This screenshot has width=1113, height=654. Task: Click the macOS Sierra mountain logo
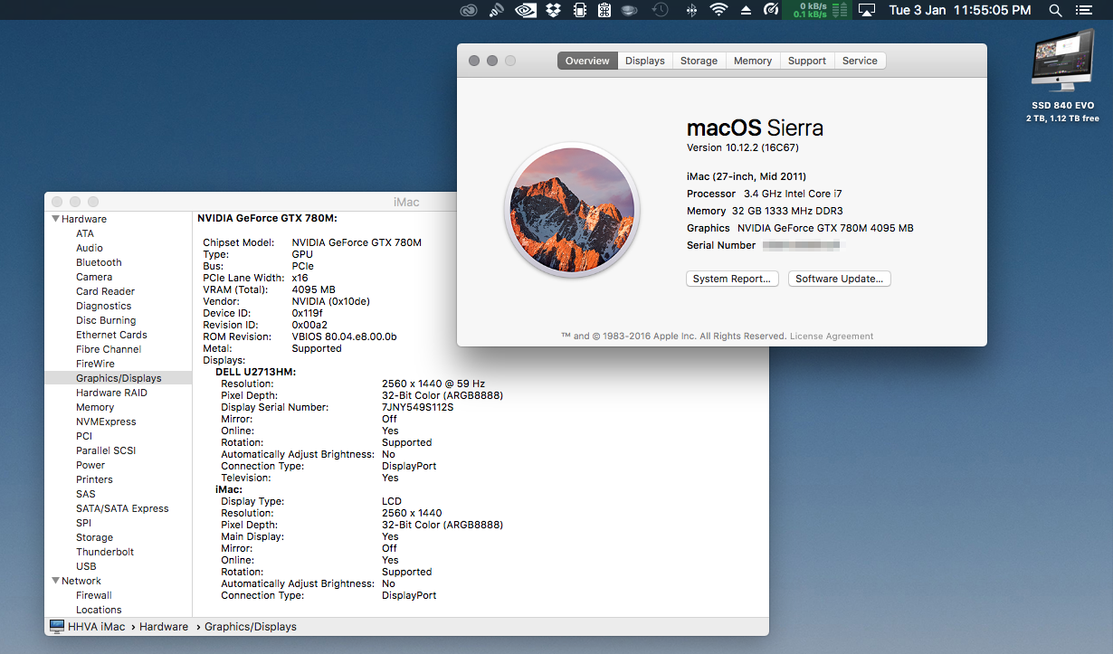click(572, 211)
